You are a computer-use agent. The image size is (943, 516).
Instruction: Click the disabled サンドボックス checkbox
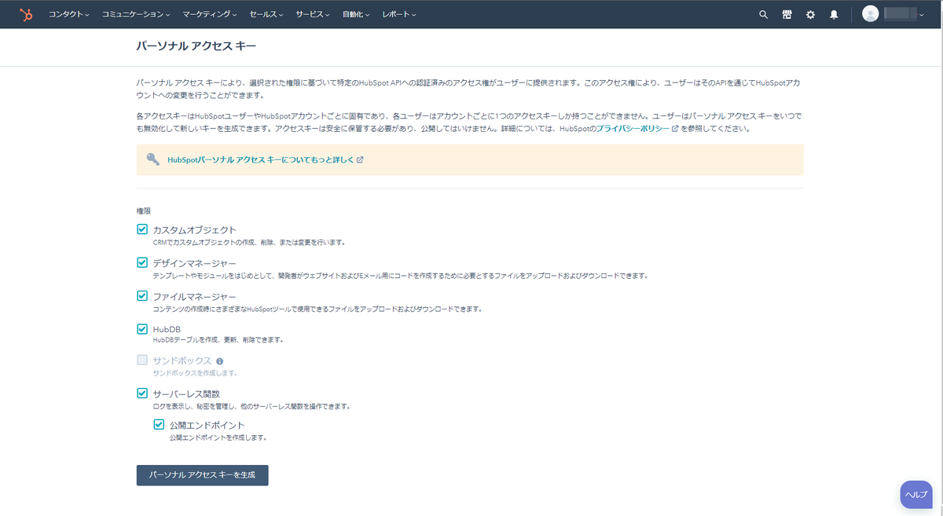(x=142, y=360)
